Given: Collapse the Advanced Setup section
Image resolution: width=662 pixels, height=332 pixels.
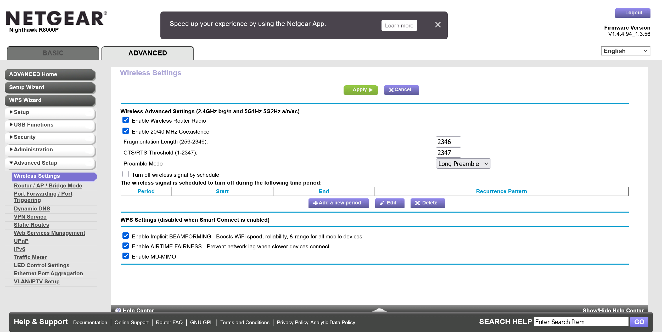Looking at the screenshot, I should 35,163.
